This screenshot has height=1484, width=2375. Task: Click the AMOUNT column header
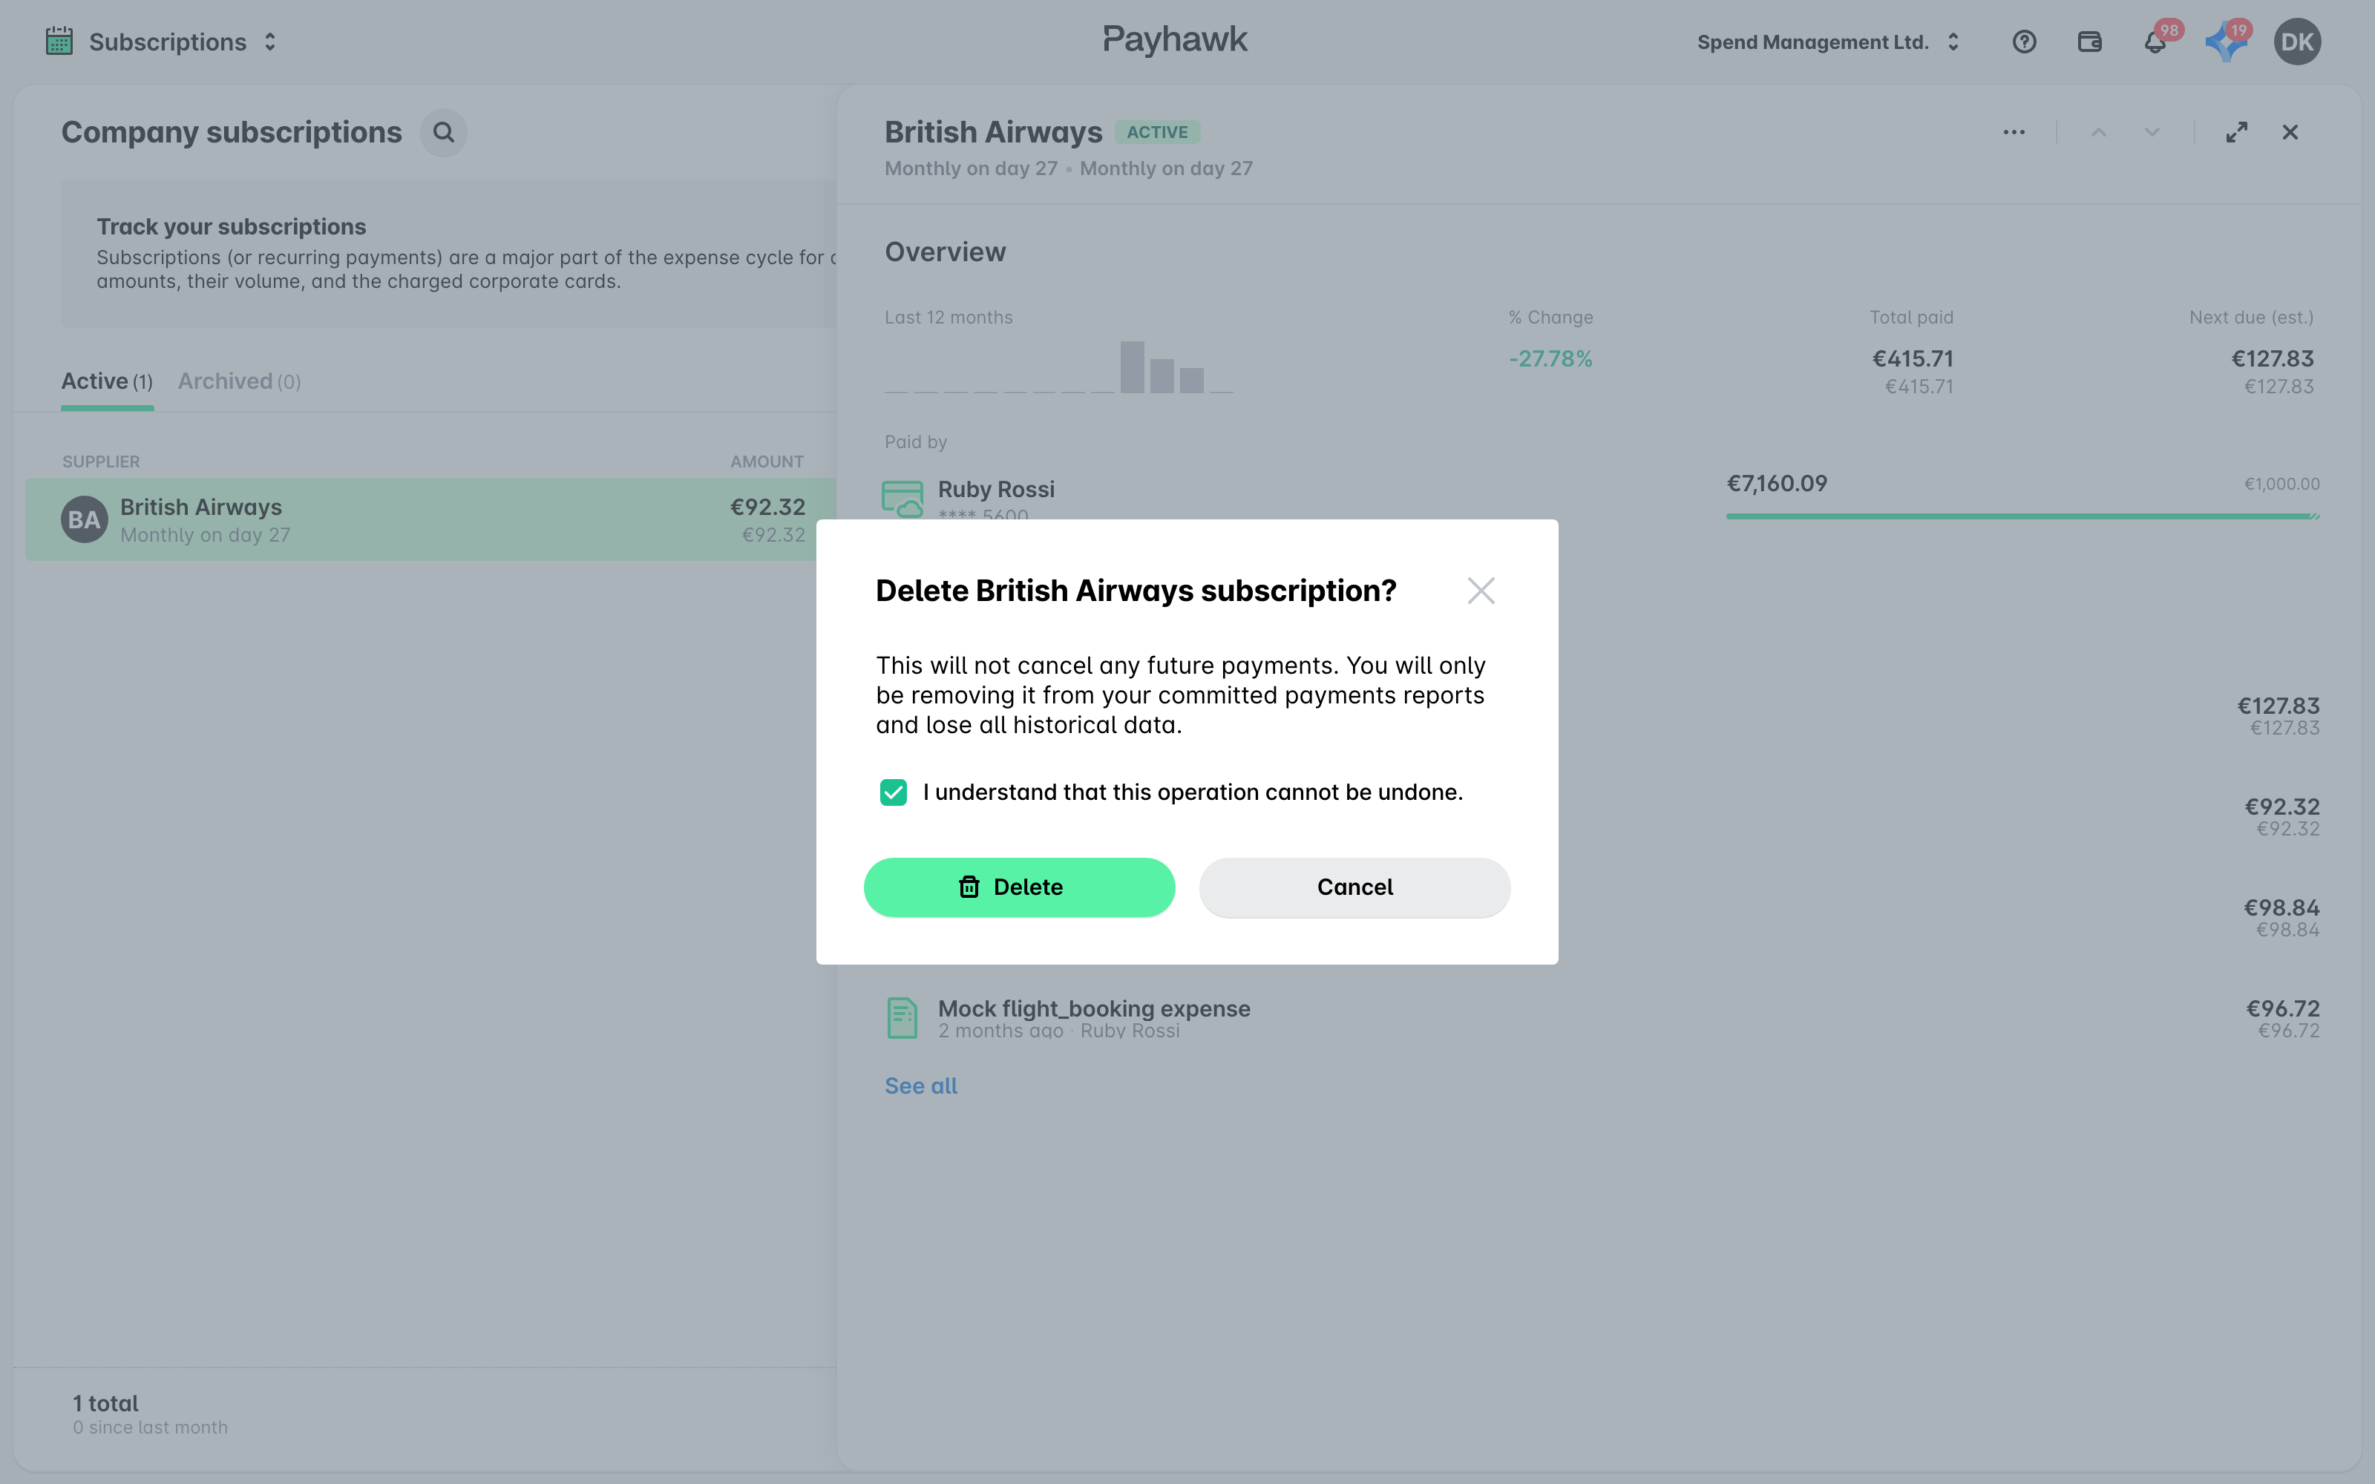click(x=767, y=462)
